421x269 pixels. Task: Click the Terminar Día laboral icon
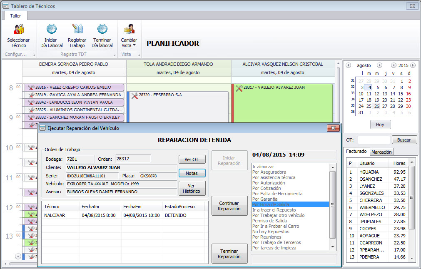tap(102, 30)
